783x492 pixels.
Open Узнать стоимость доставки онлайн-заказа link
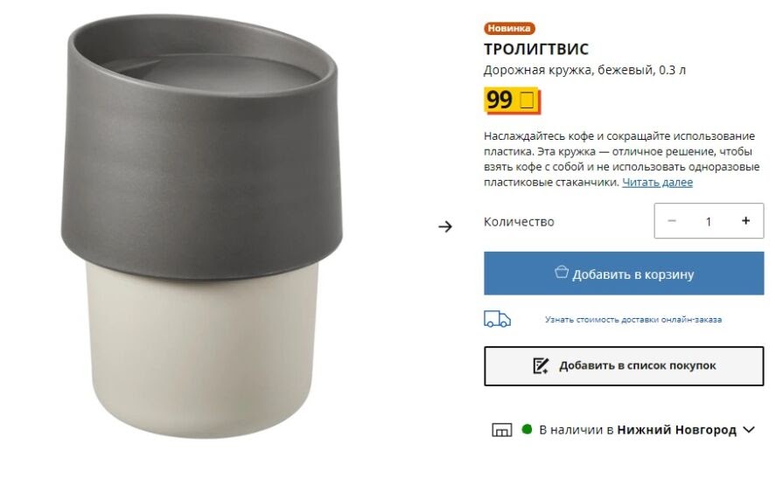[633, 319]
